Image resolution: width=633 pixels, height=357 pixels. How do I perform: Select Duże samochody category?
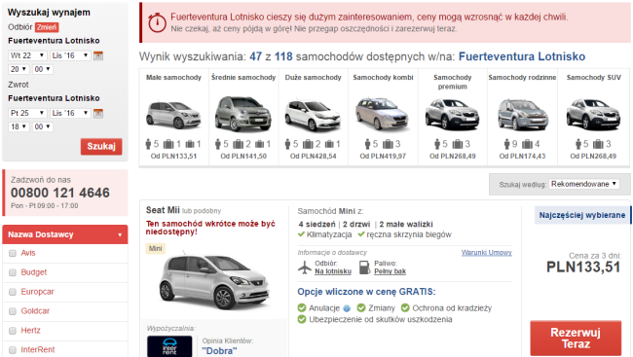pyautogui.click(x=314, y=117)
